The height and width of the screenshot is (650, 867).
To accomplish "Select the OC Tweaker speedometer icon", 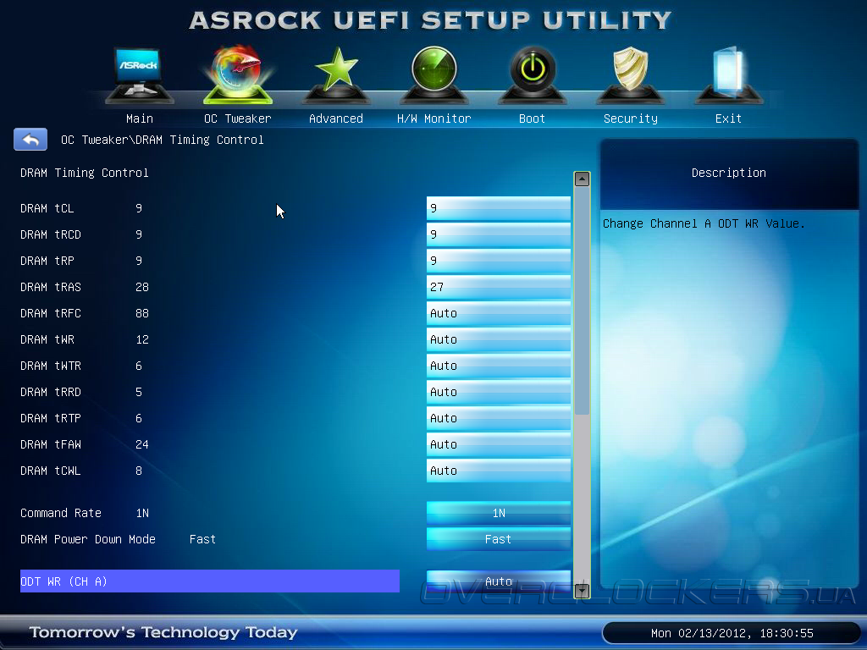I will click(x=238, y=75).
